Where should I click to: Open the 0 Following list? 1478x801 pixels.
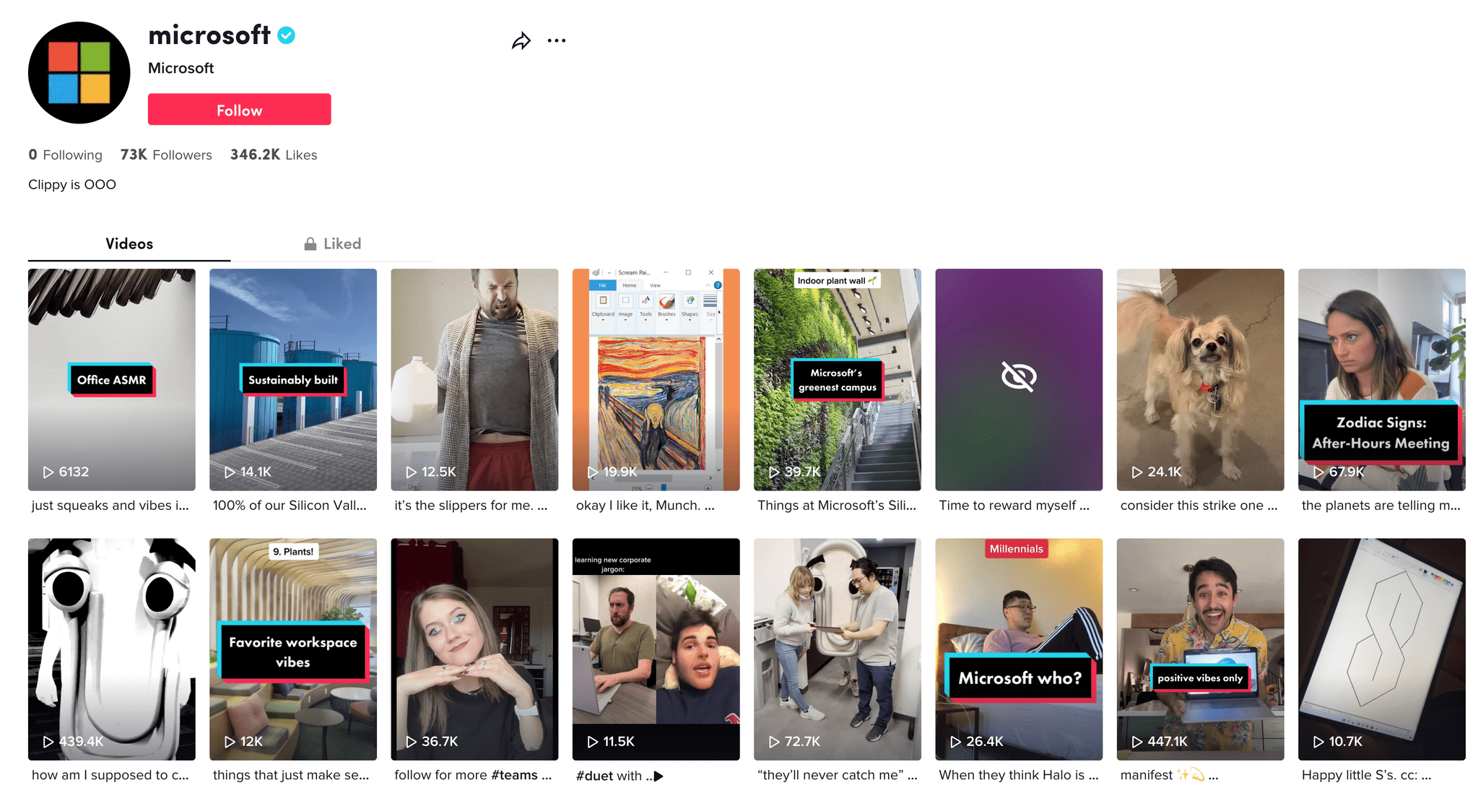[65, 155]
